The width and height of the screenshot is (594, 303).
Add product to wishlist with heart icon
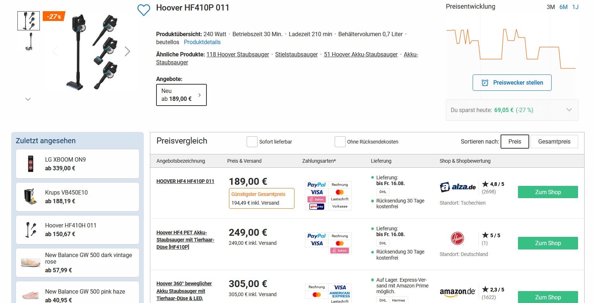144,10
